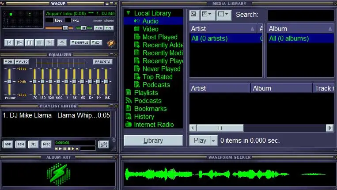Open the equalizer Presets menu
Screen dimensions: 337x190
click(x=102, y=62)
